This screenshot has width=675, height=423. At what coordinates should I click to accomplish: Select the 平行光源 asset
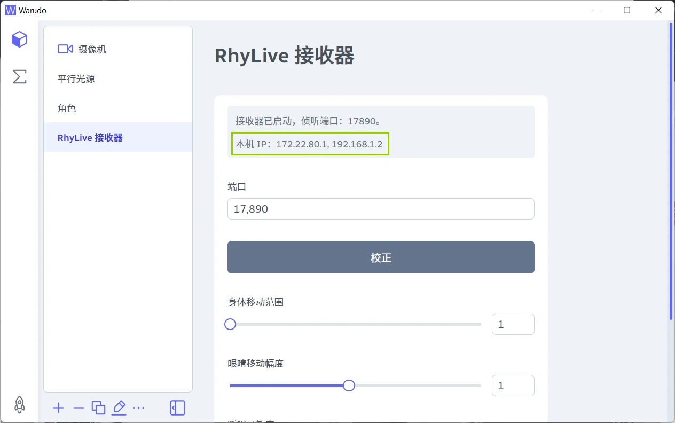click(118, 79)
